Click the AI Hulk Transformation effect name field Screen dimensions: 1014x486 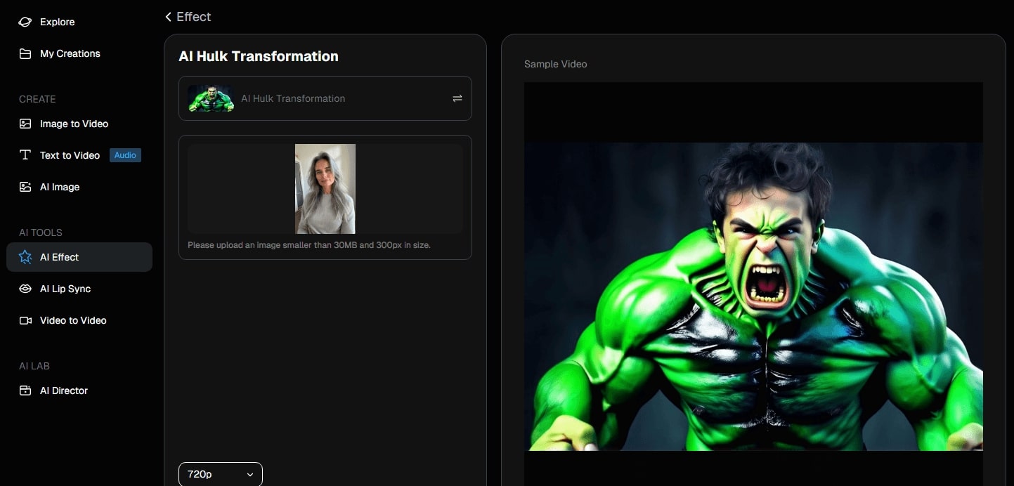293,98
